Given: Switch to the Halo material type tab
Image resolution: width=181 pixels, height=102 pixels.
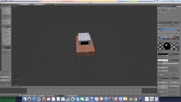Looking at the screenshot, I should (x=176, y=39).
